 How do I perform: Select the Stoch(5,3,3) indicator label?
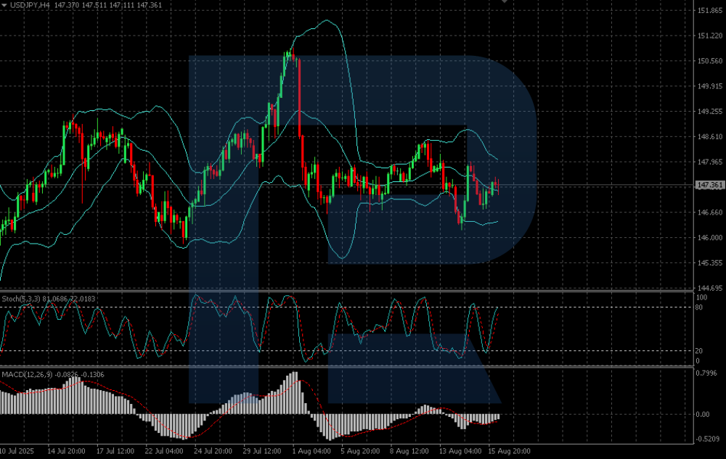coord(21,298)
